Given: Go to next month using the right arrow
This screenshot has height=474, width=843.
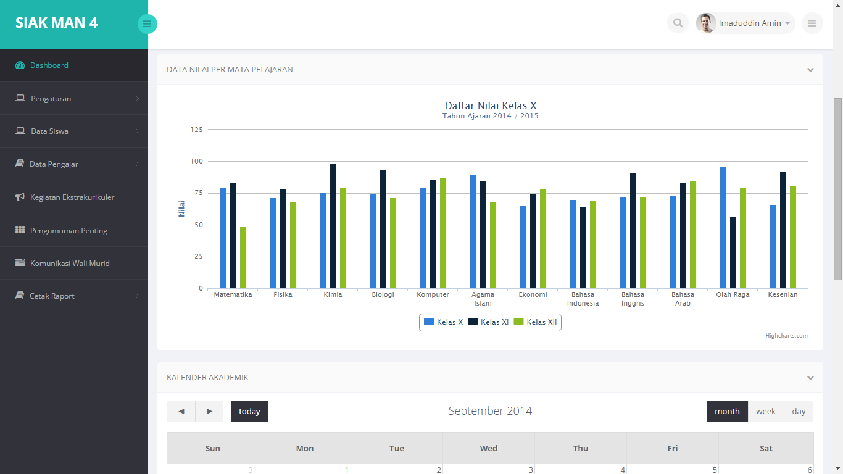Looking at the screenshot, I should coord(209,412).
